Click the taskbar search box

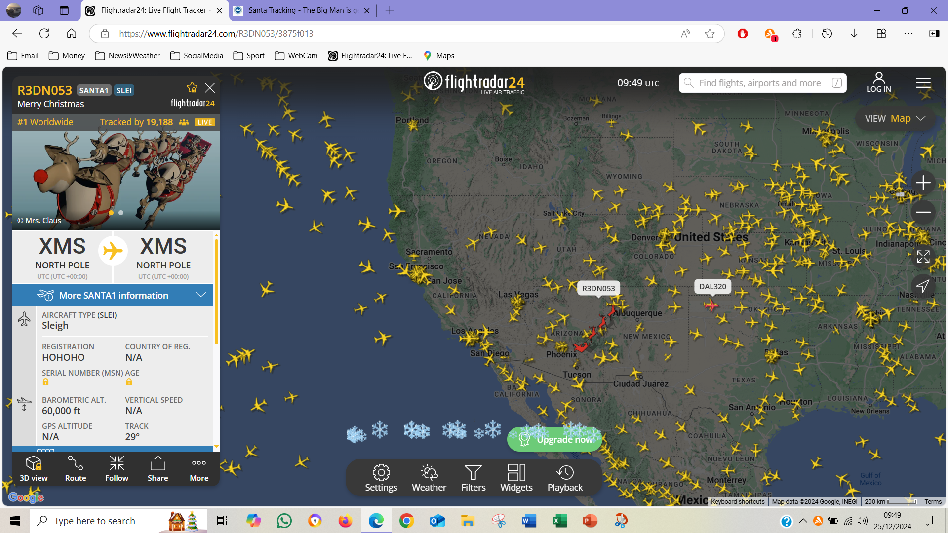click(x=118, y=521)
